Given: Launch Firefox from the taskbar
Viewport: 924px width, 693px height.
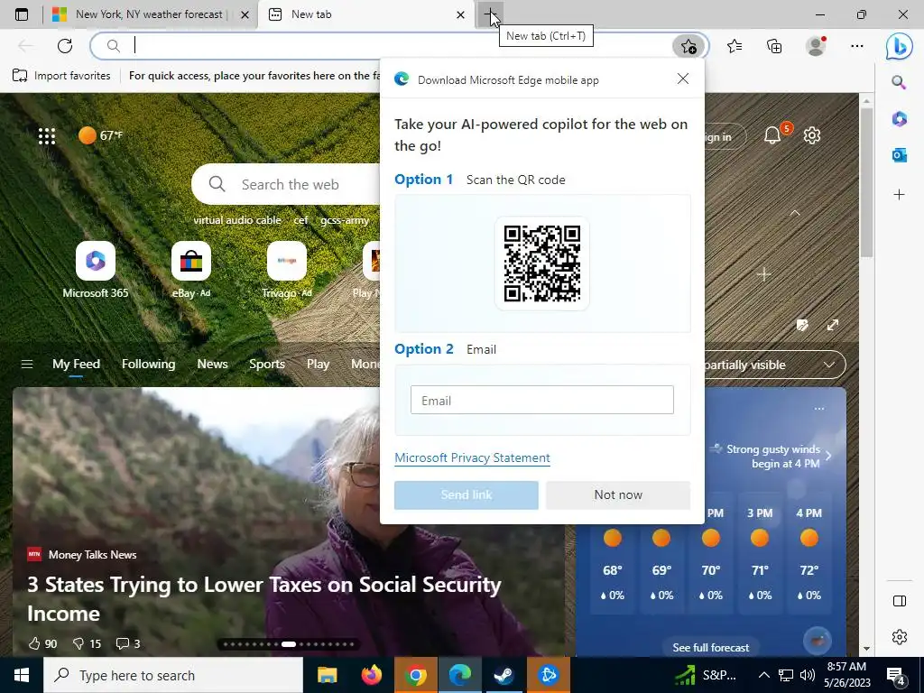Looking at the screenshot, I should 371,675.
